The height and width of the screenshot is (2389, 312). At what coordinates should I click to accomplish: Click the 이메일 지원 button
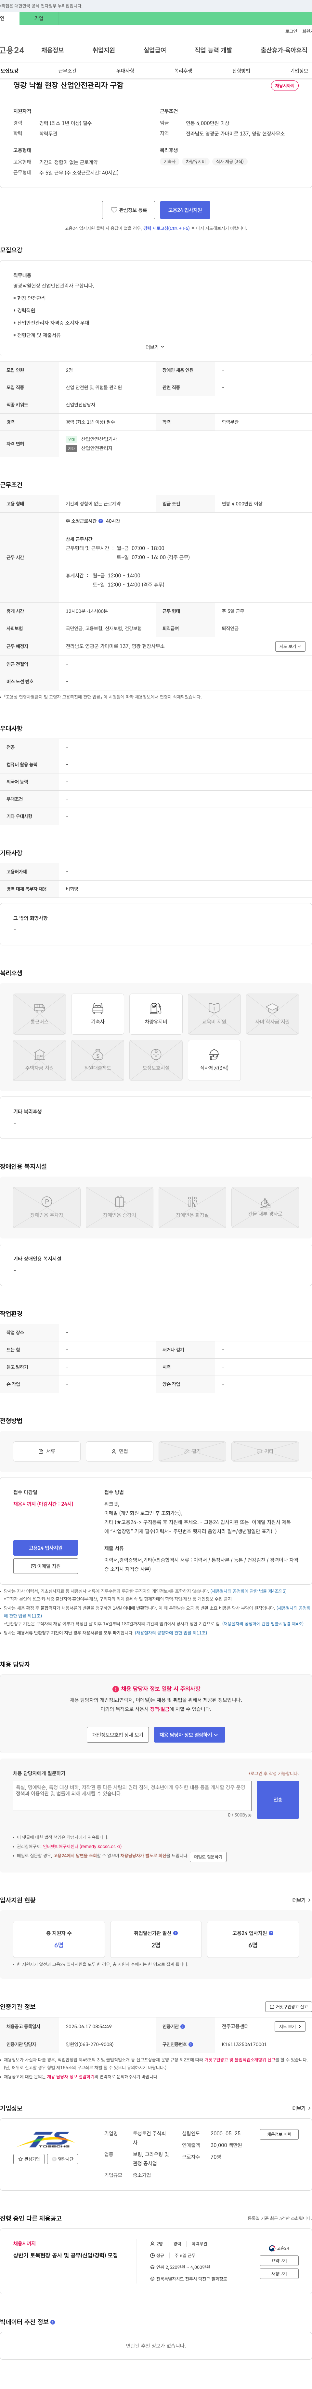click(45, 1566)
